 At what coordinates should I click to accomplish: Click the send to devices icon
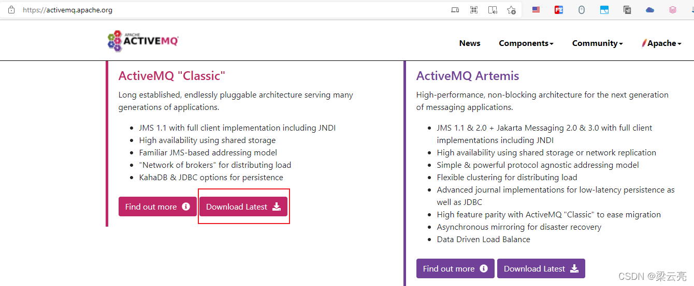coord(455,10)
